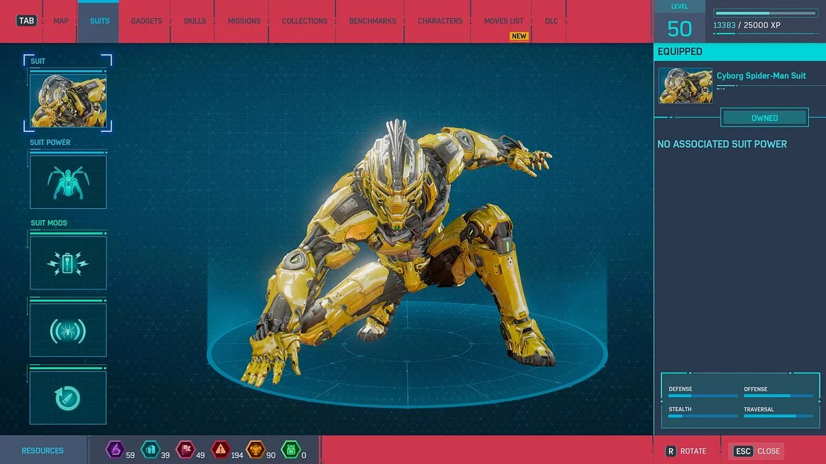Click the OWNED button
The width and height of the screenshot is (826, 464).
point(765,118)
